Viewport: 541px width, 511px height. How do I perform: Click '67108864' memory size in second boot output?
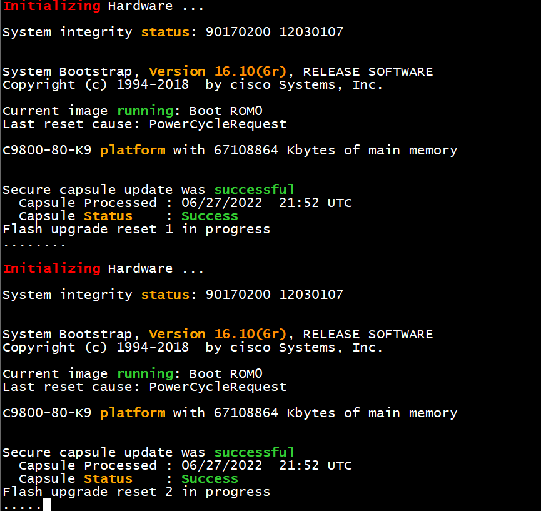[246, 413]
